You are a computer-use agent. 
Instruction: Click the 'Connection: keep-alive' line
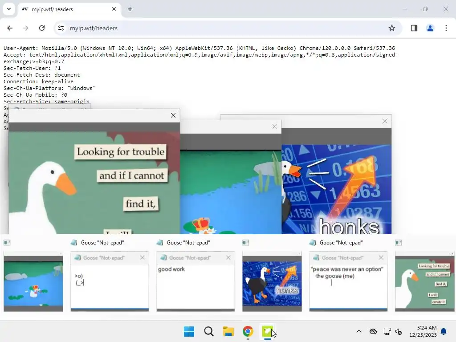(x=38, y=81)
